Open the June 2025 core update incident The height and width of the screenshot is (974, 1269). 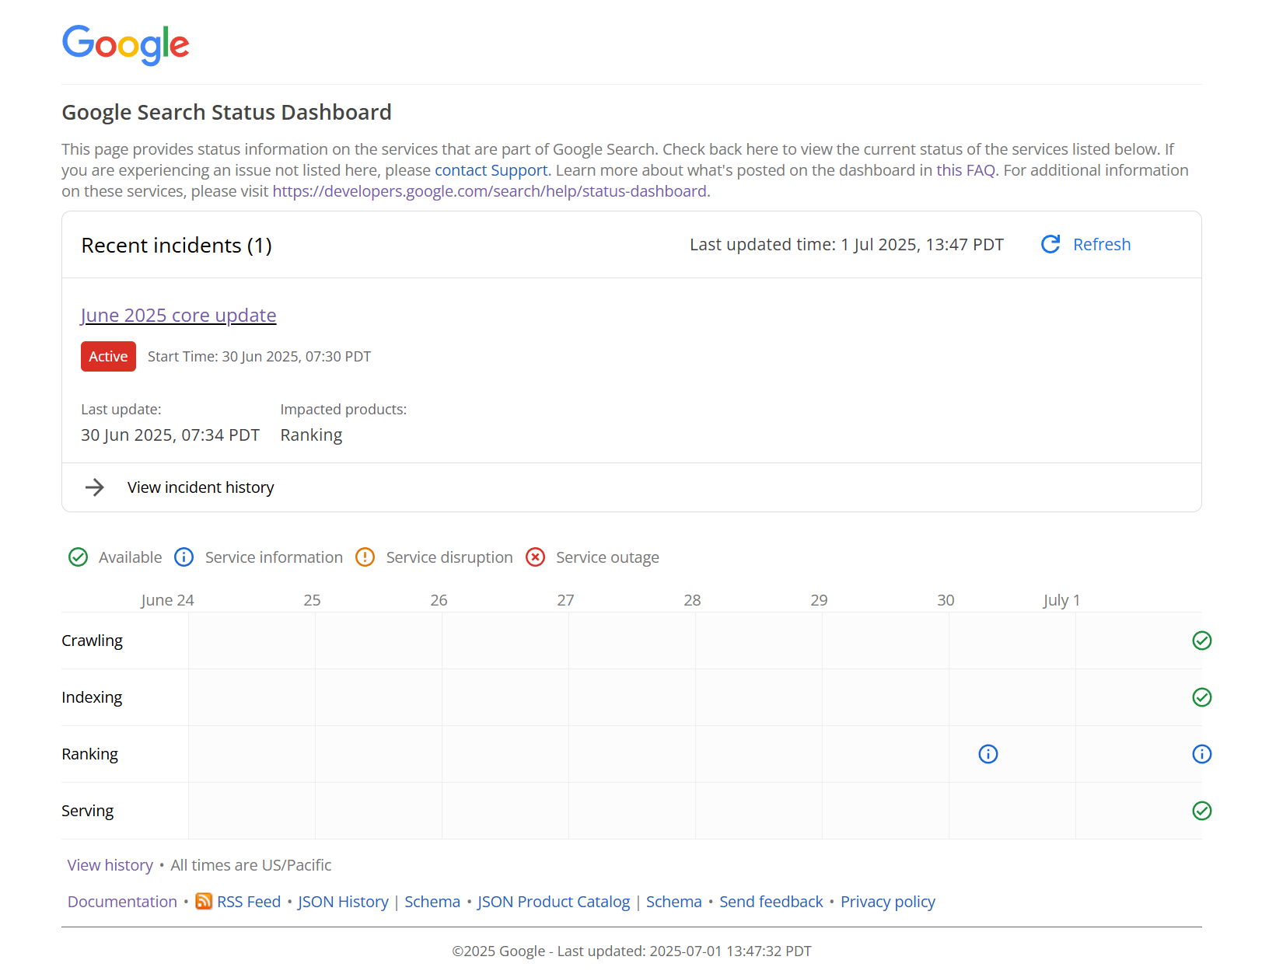tap(179, 316)
